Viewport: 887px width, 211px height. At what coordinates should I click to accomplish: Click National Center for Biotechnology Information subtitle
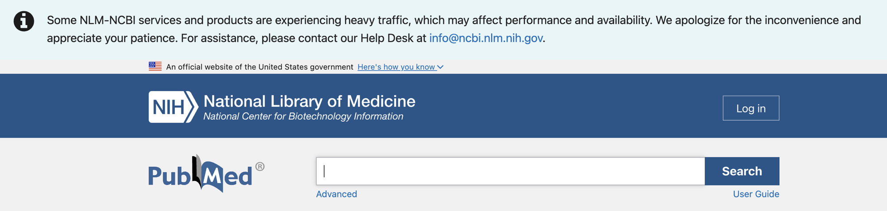click(x=303, y=116)
